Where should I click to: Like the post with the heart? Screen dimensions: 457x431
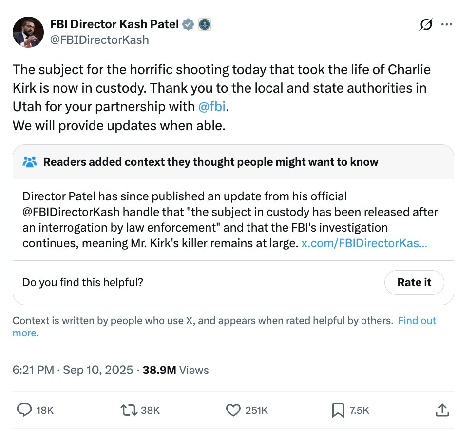[233, 410]
